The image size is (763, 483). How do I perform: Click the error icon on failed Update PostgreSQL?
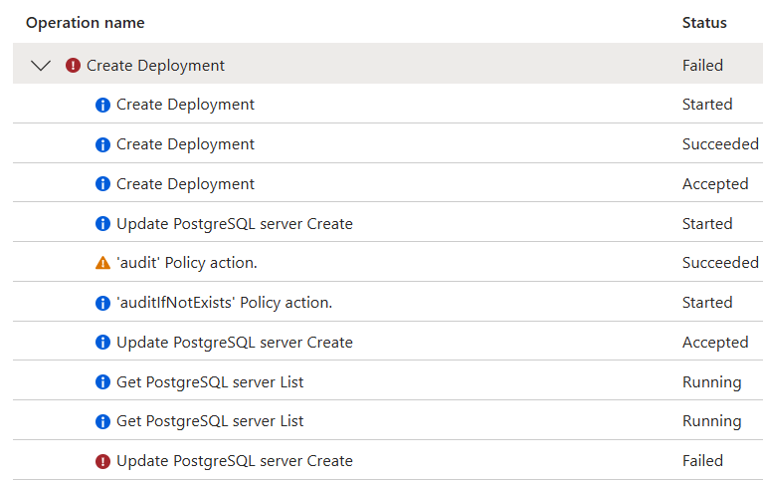[102, 461]
